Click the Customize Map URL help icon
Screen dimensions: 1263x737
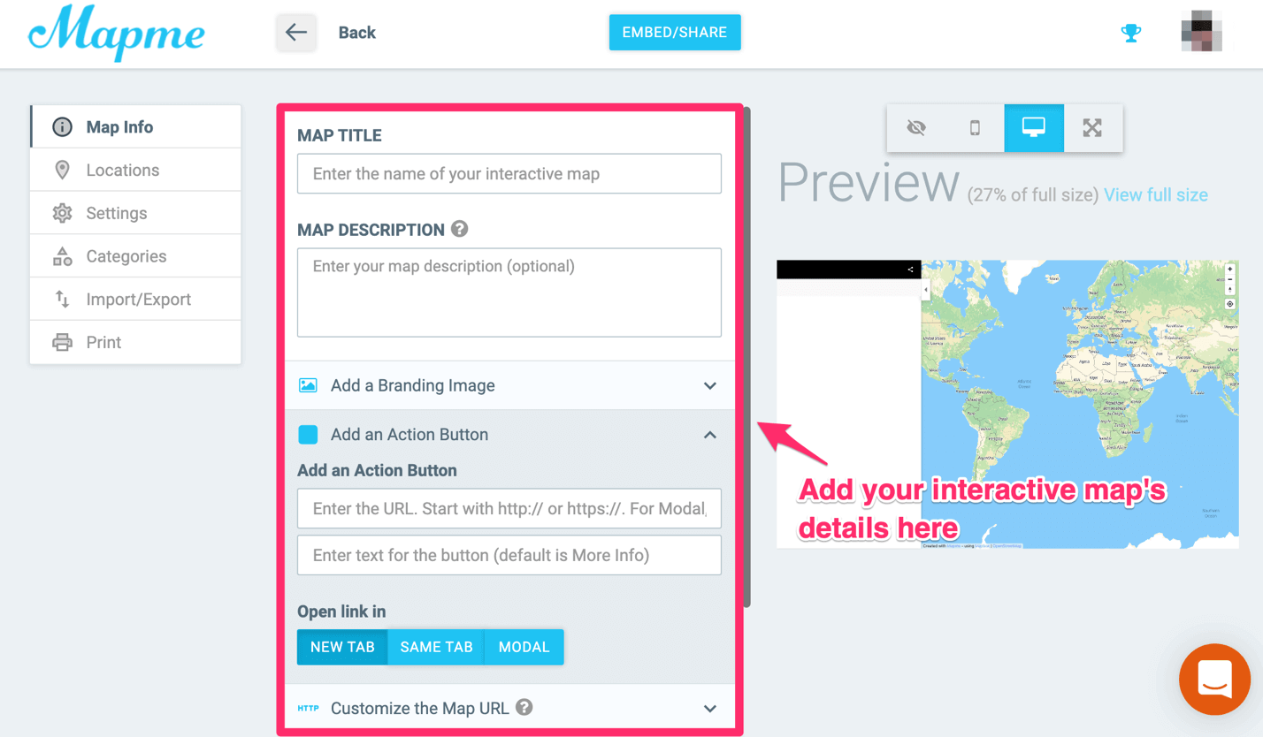pyautogui.click(x=524, y=707)
